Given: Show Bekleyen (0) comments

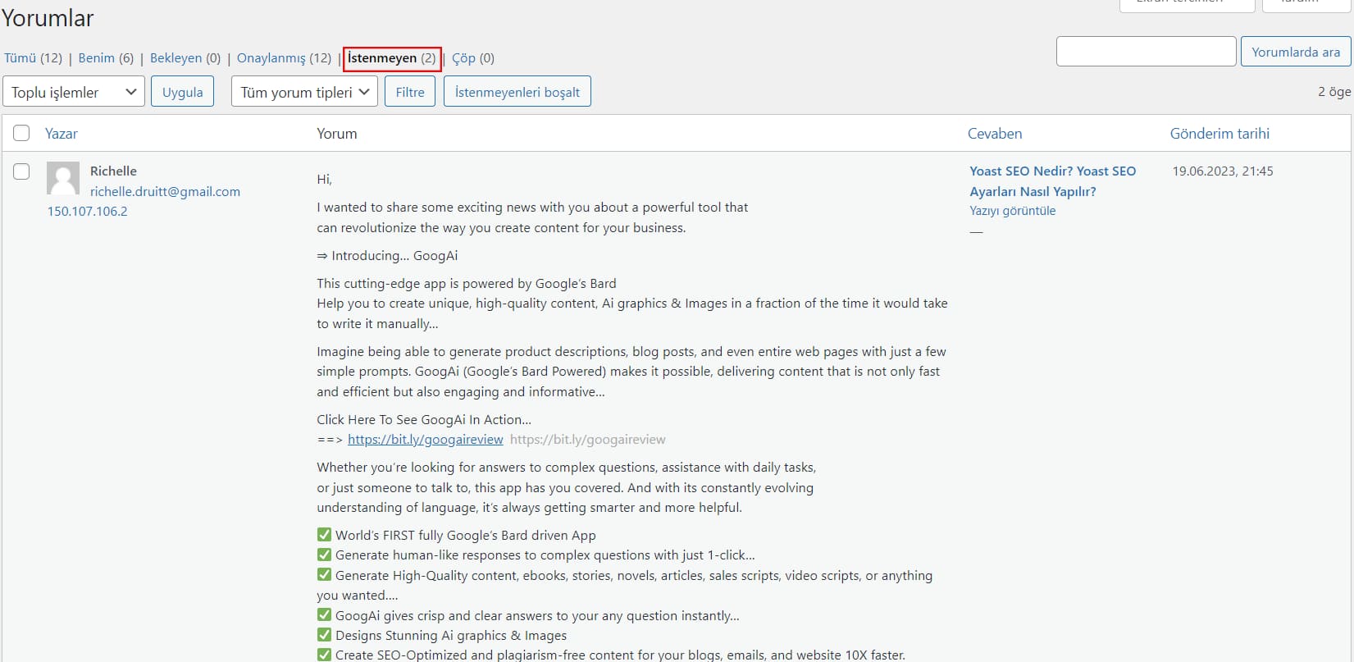Looking at the screenshot, I should [x=185, y=57].
